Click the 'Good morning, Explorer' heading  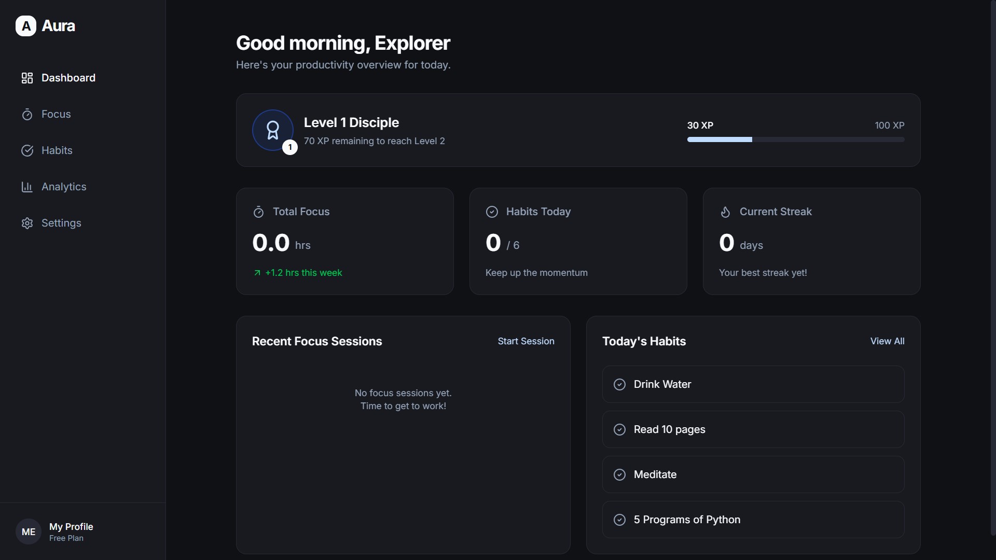343,43
